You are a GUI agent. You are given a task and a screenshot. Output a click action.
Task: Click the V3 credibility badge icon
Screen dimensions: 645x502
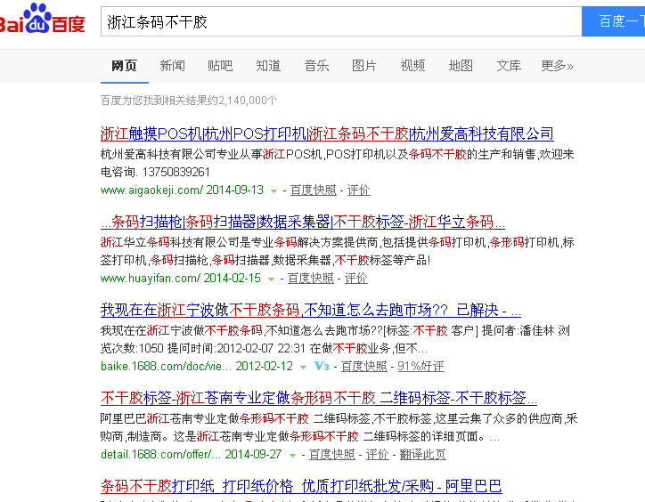[x=322, y=366]
